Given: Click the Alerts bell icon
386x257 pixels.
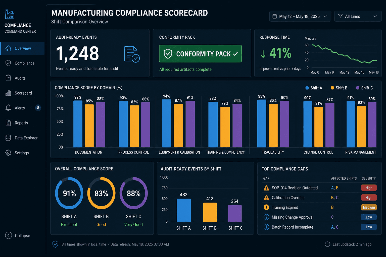Looking at the screenshot, I should [8, 108].
